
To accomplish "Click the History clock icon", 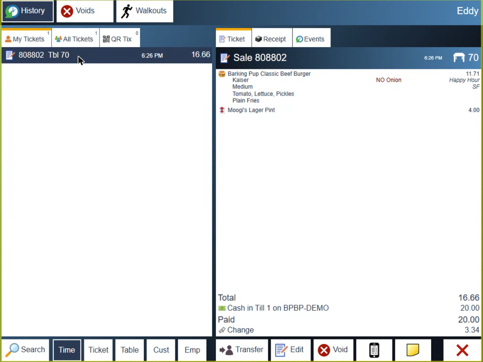I will coord(12,11).
